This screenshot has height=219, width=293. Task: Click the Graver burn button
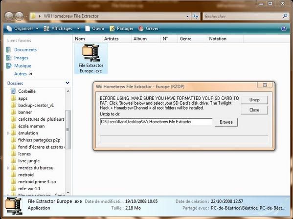point(149,28)
